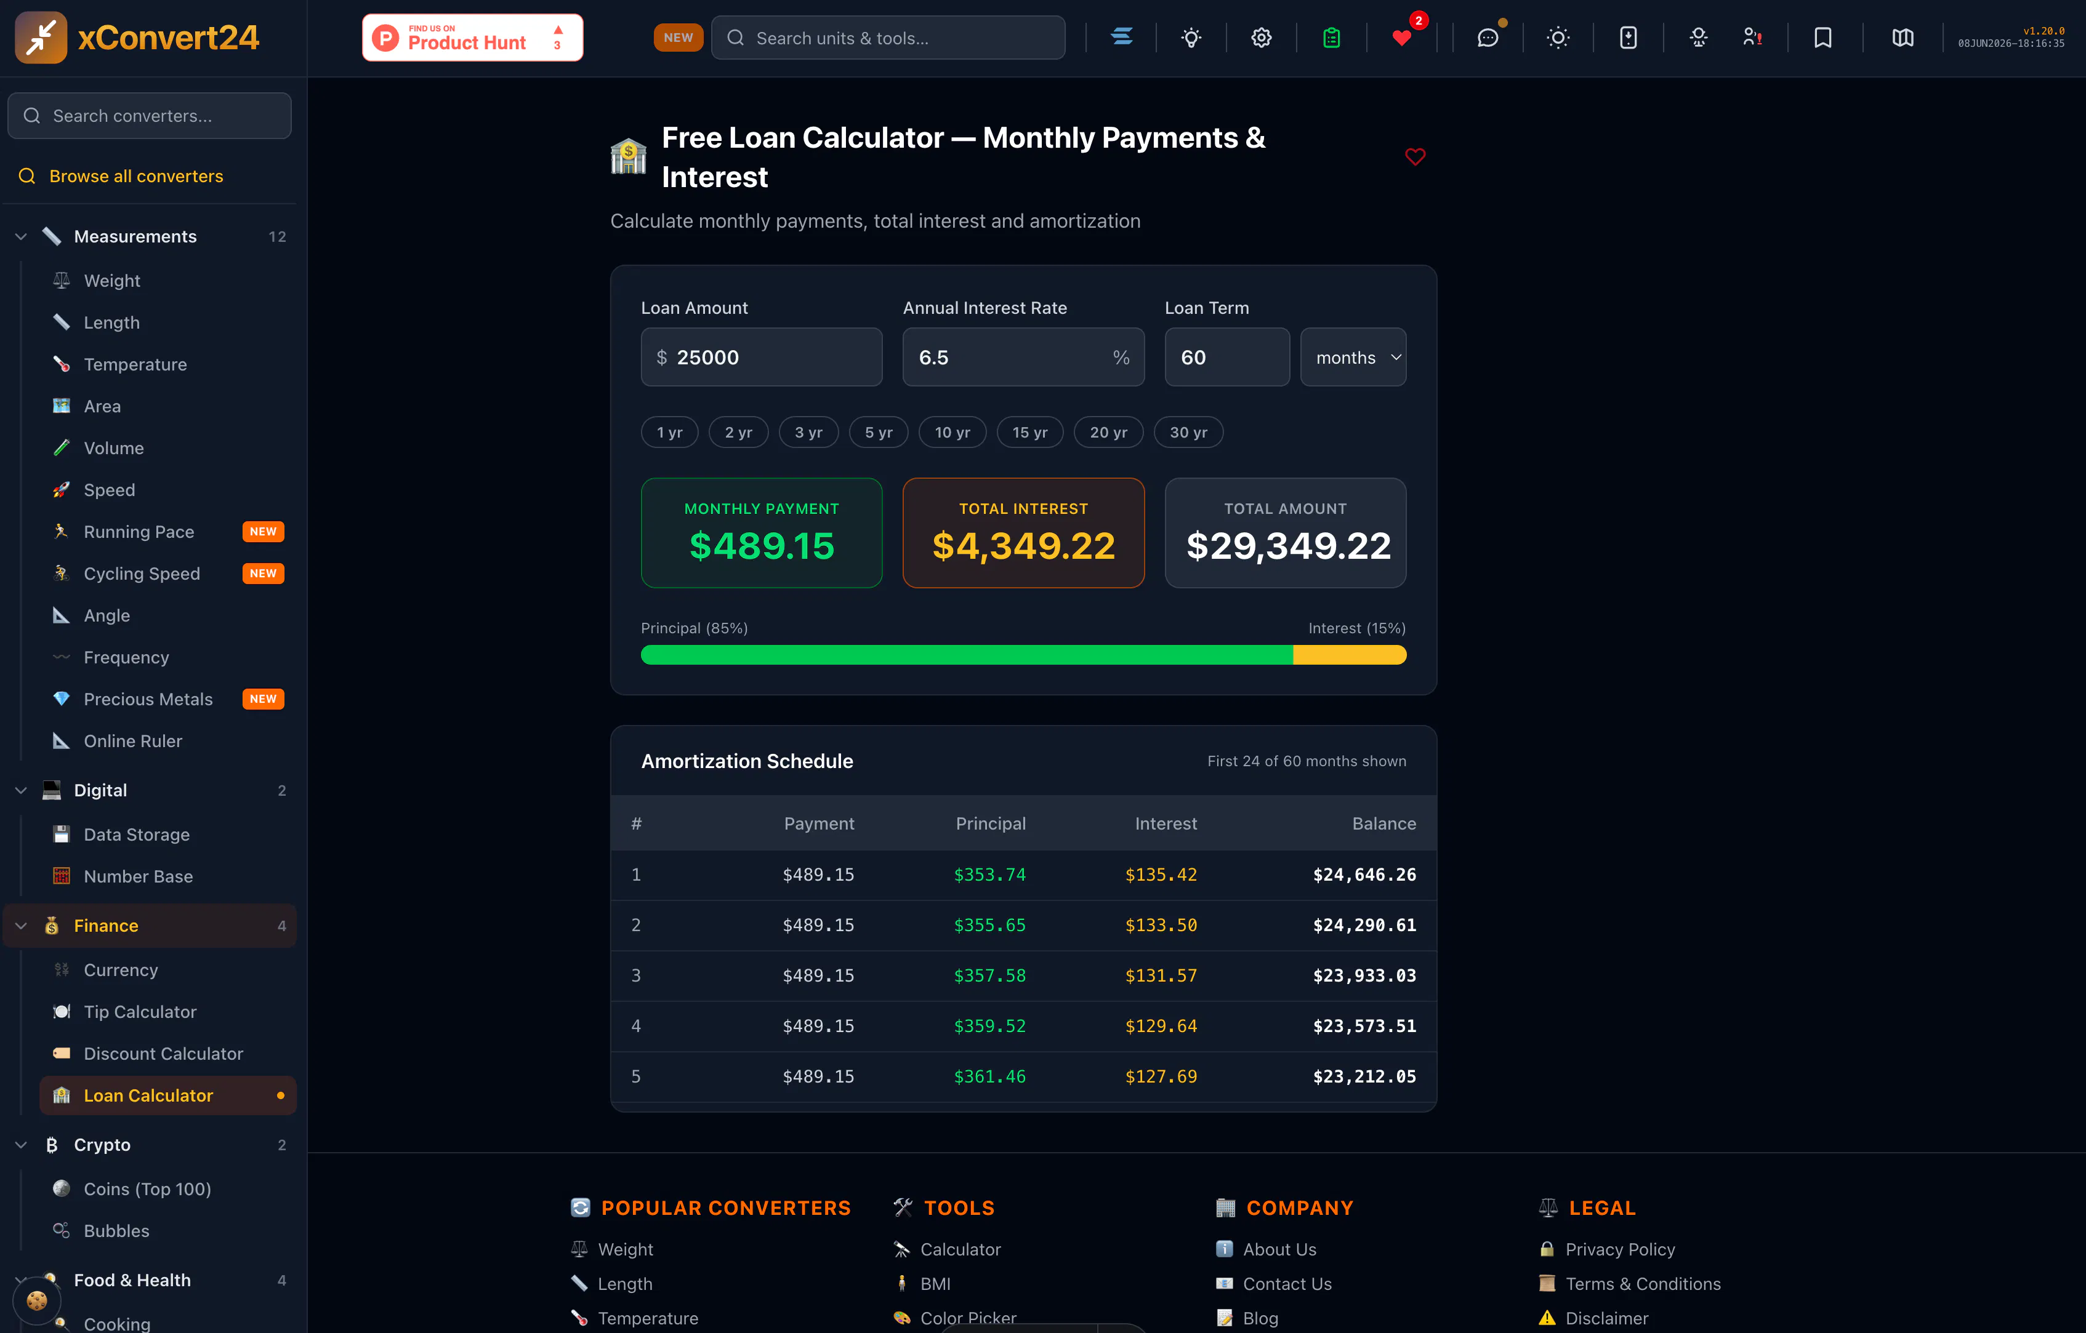Select the 15 yr term preset
Image resolution: width=2086 pixels, height=1333 pixels.
1030,432
